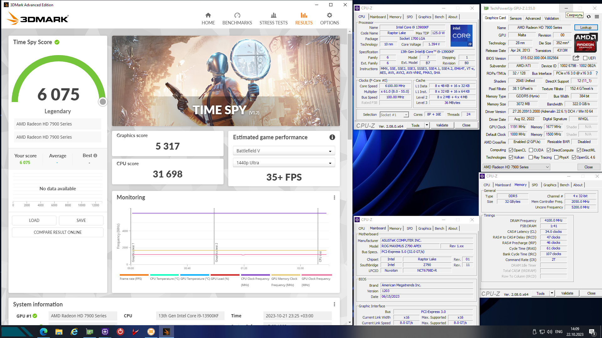
Task: Switch to GPU-Z via taskbar icon
Action: (x=89, y=332)
